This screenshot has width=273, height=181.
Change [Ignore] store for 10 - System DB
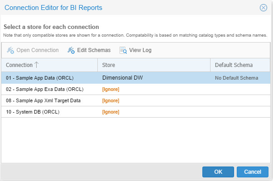point(111,112)
